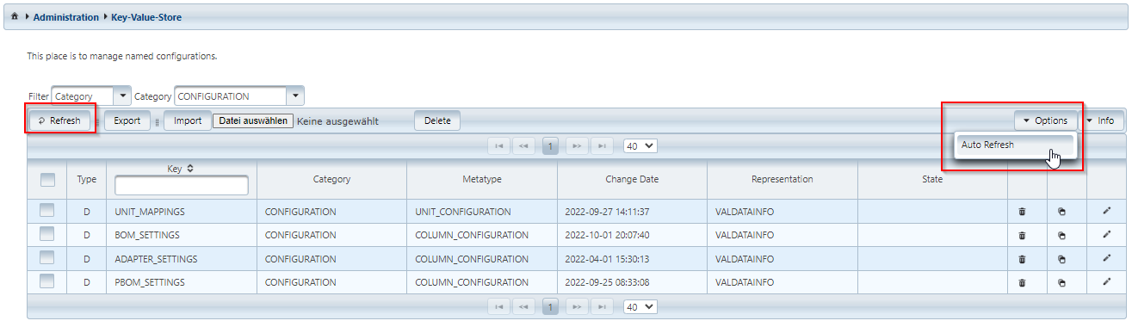Tick the checkbox for UNIT_MAPPINGS row

(47, 211)
